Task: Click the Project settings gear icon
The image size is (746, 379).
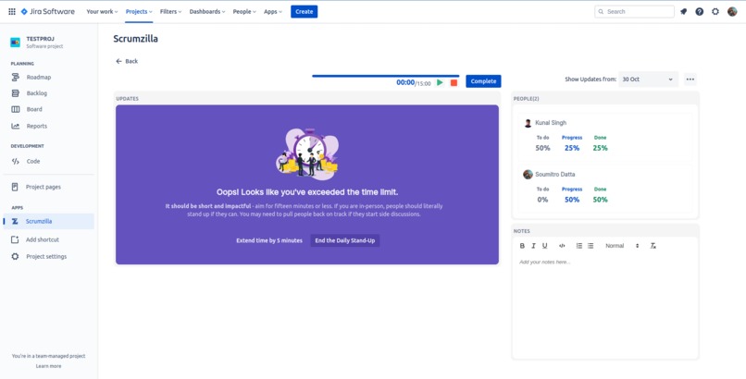Action: tap(15, 256)
